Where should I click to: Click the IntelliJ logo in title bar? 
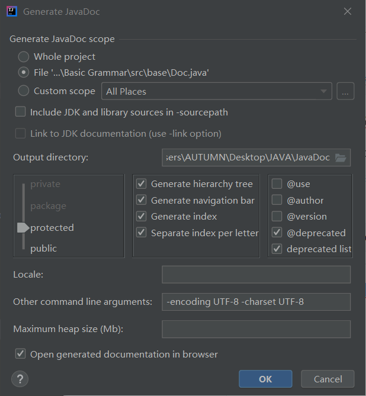click(x=11, y=11)
